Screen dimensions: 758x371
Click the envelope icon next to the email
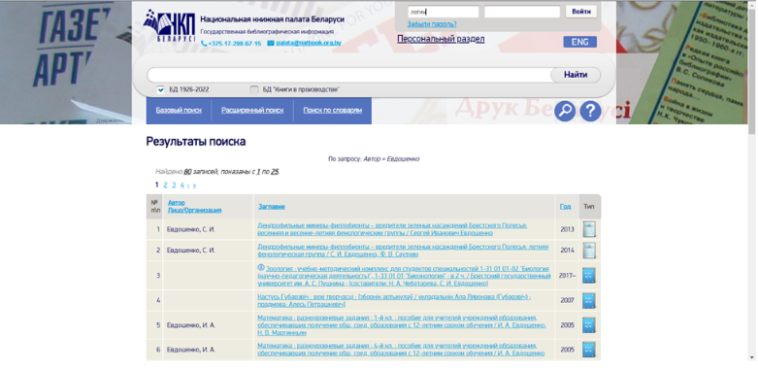(x=270, y=43)
